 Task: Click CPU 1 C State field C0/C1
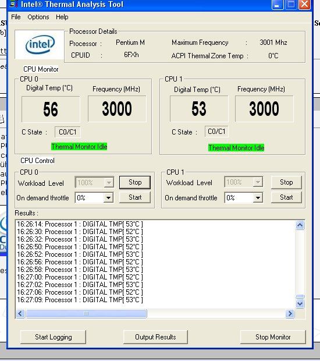click(x=216, y=132)
